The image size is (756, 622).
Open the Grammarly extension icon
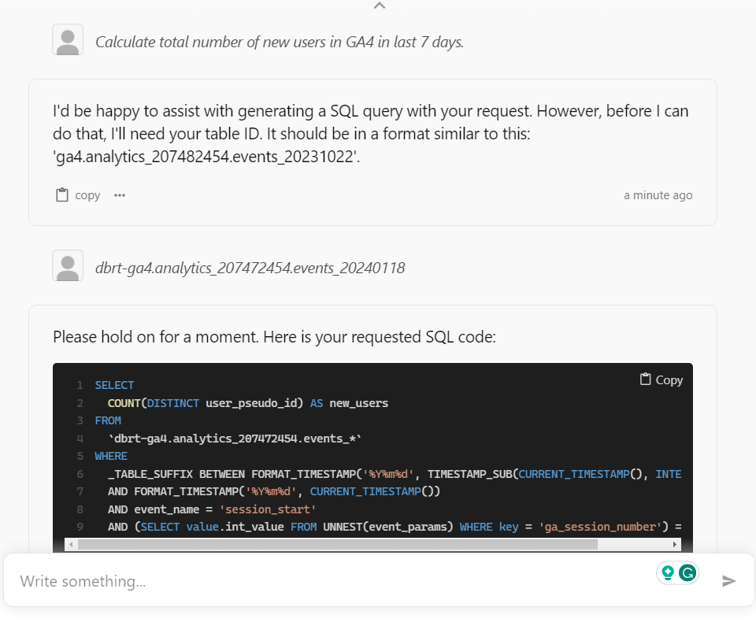(x=687, y=573)
